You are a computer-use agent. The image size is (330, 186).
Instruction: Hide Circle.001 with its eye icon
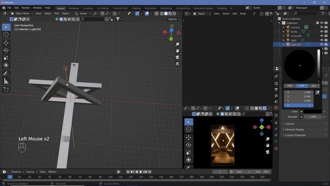322,36
